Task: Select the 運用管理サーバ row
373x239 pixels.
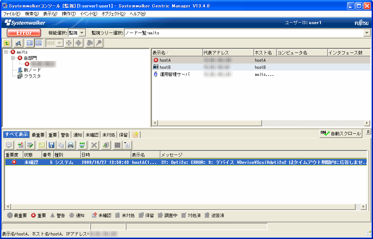Action: (x=261, y=74)
